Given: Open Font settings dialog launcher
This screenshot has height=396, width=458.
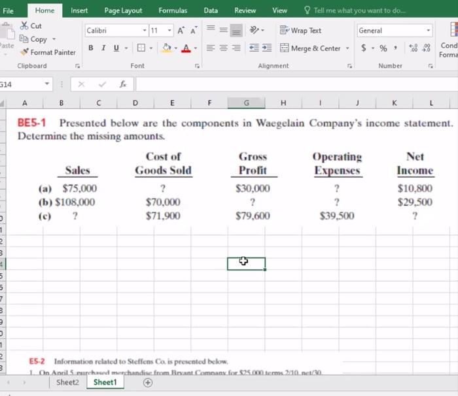Looking at the screenshot, I should (197, 66).
